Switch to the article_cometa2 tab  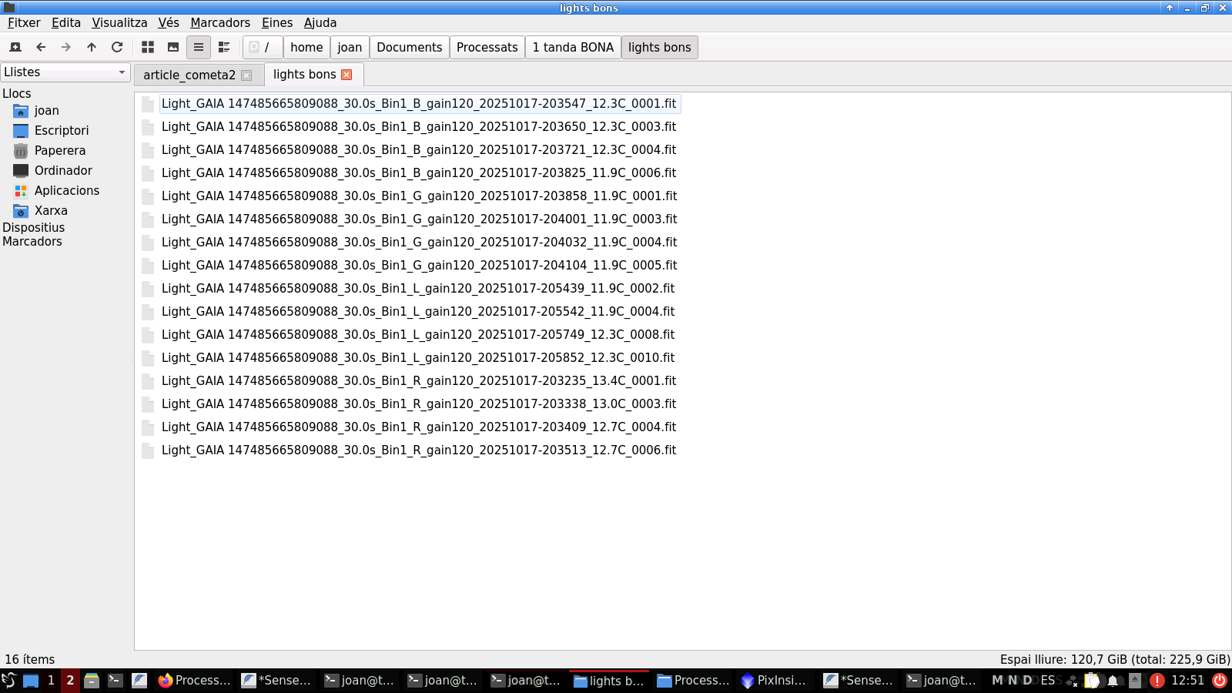coord(189,75)
